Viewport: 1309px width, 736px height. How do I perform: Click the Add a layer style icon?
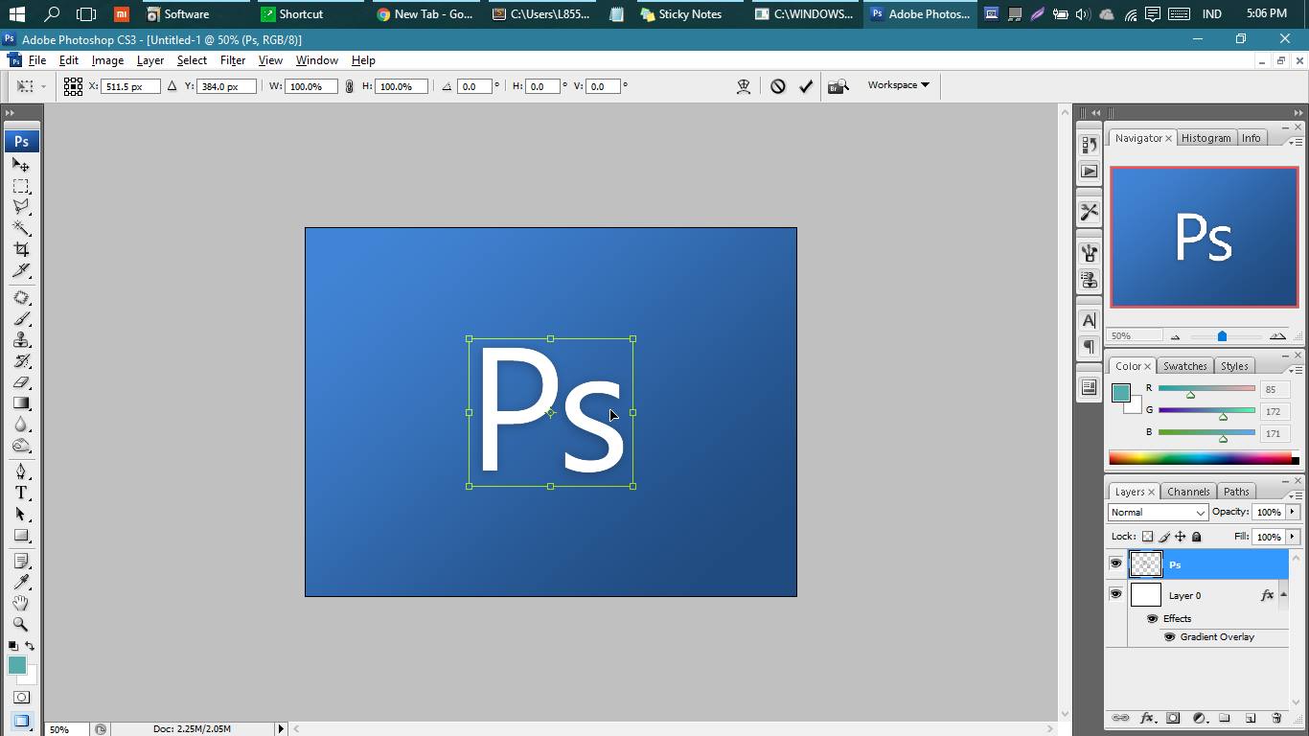1147,719
